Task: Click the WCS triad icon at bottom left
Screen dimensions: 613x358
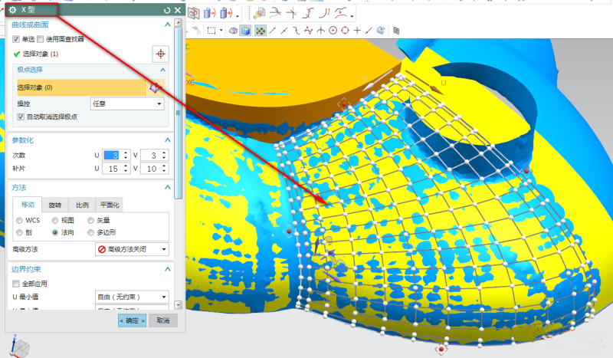Action: click(21, 347)
